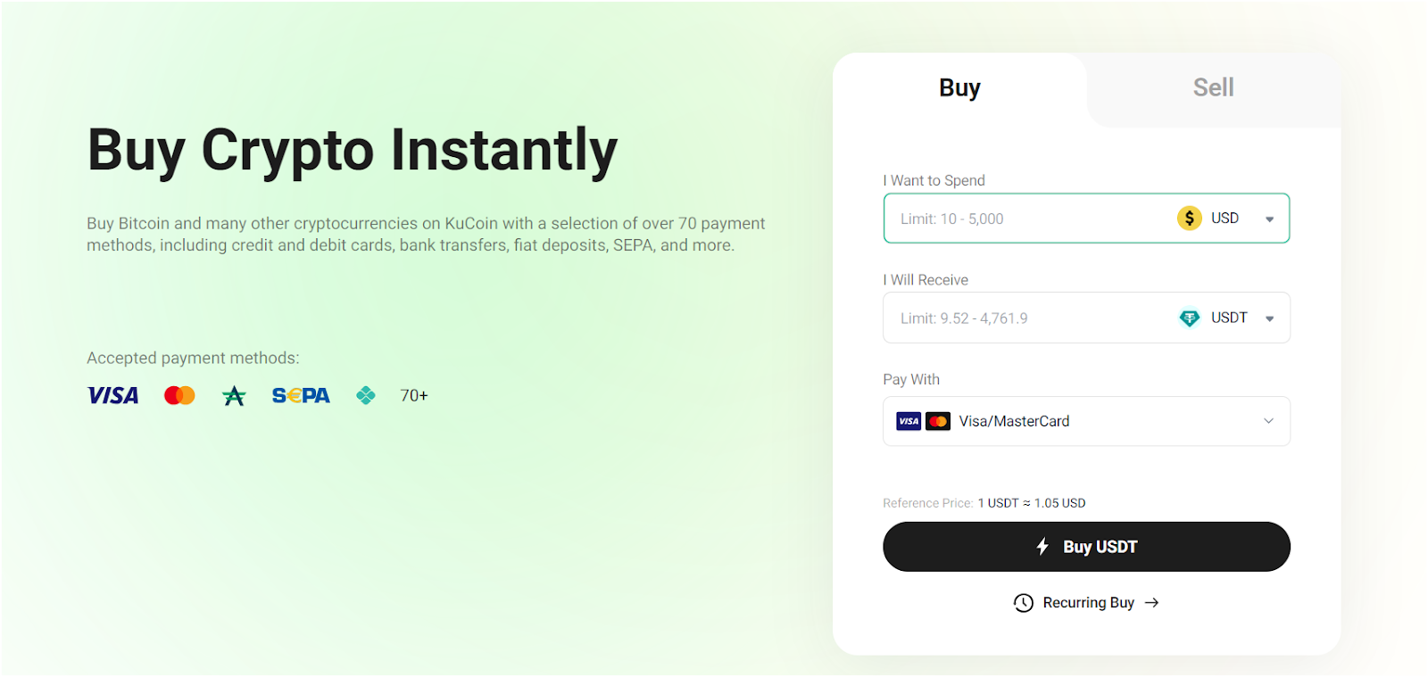The image size is (1428, 677).
Task: Click the yellow USD dollar coin icon
Action: (1189, 218)
